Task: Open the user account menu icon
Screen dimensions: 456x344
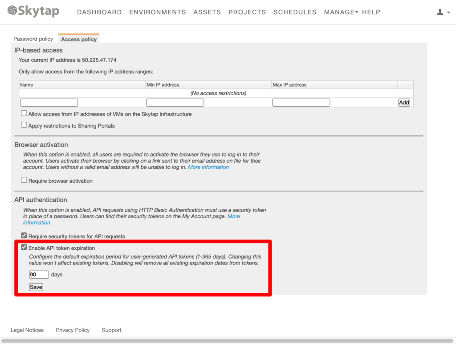Action: [443, 12]
